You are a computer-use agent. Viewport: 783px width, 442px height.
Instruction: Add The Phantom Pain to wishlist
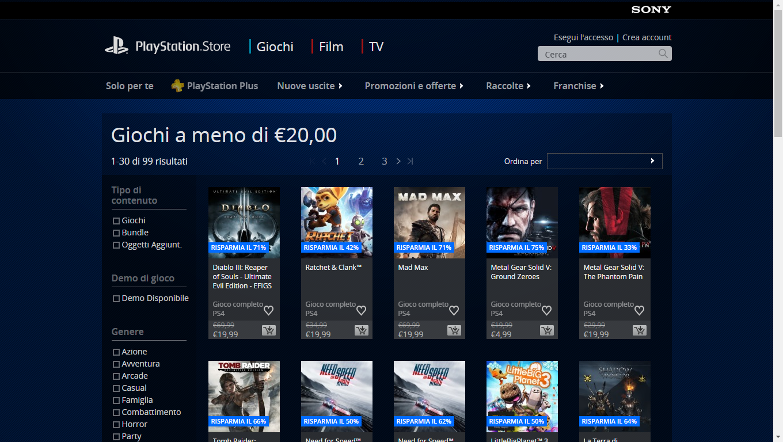pyautogui.click(x=639, y=310)
